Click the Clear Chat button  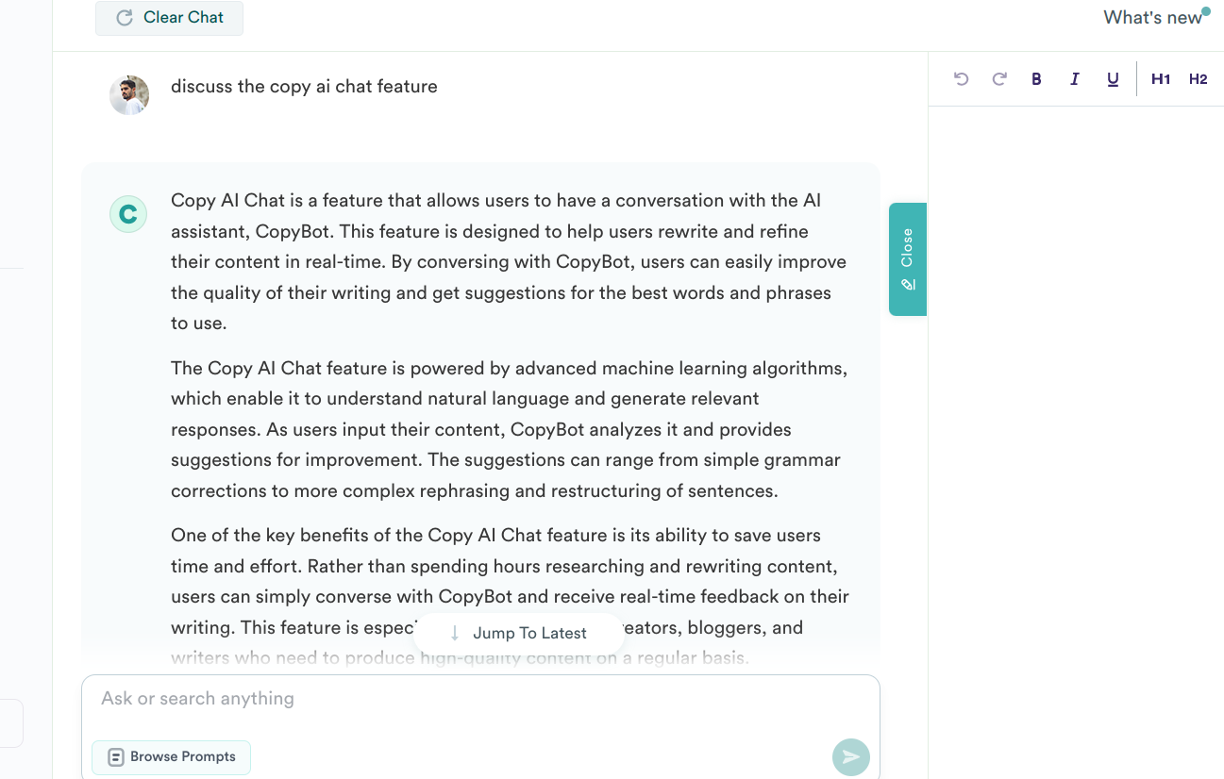tap(169, 18)
